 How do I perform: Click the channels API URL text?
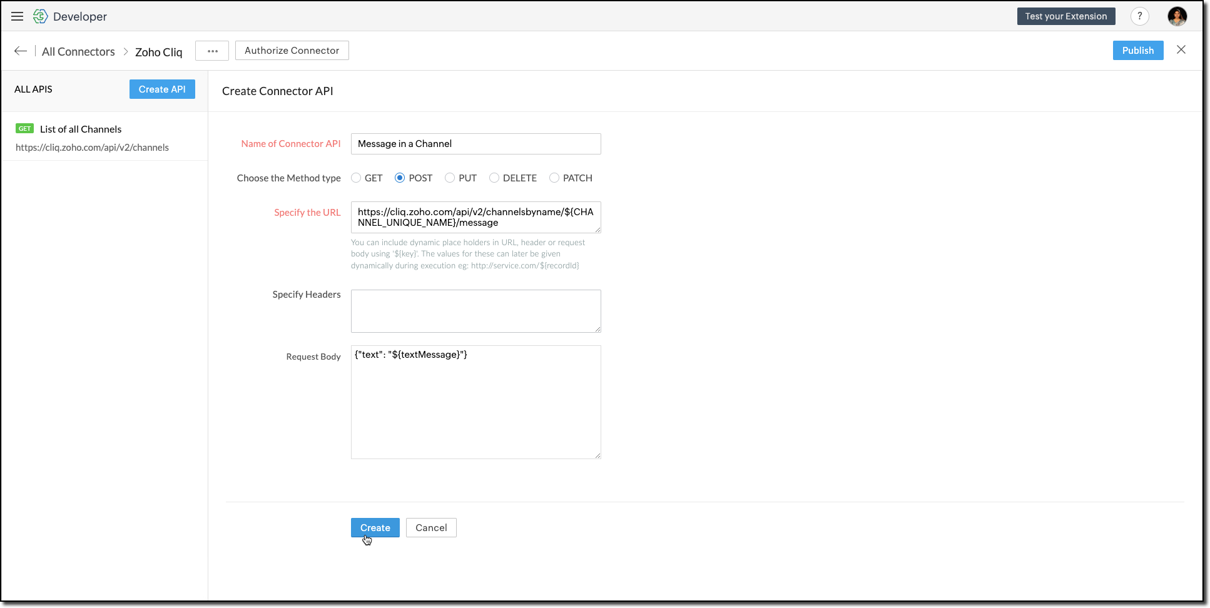coord(92,148)
